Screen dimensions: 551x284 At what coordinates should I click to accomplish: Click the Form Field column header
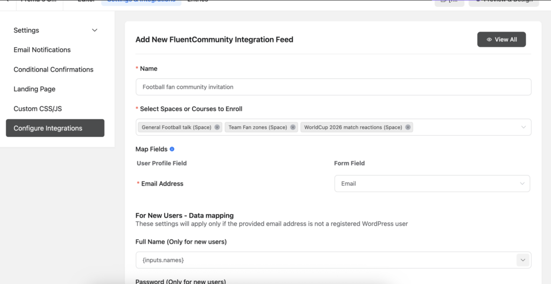(x=349, y=163)
